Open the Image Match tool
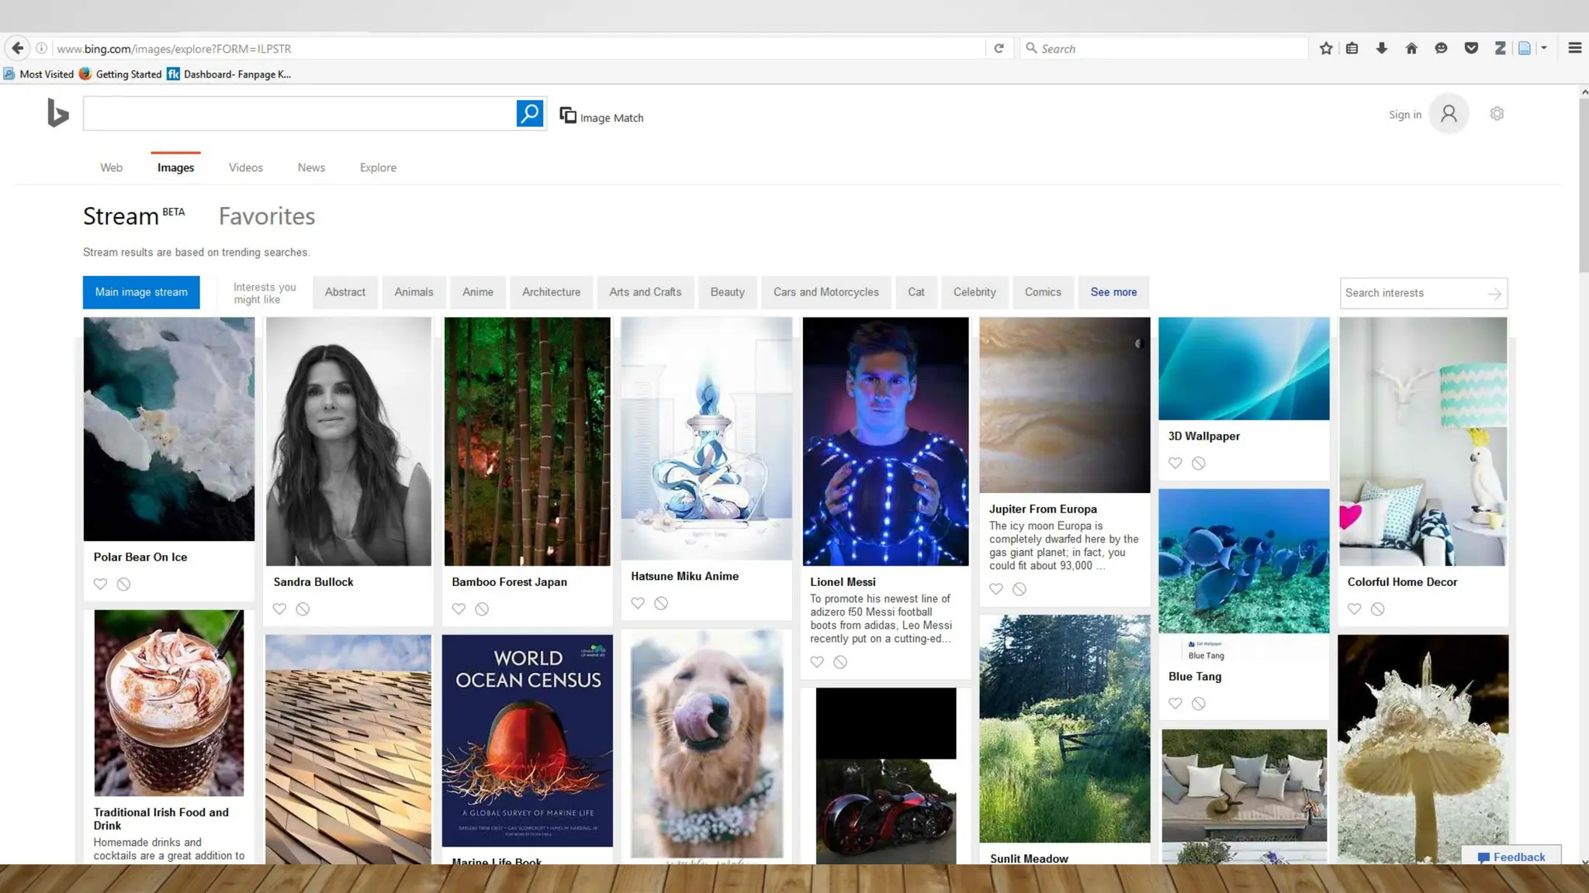The image size is (1589, 893). (x=601, y=116)
